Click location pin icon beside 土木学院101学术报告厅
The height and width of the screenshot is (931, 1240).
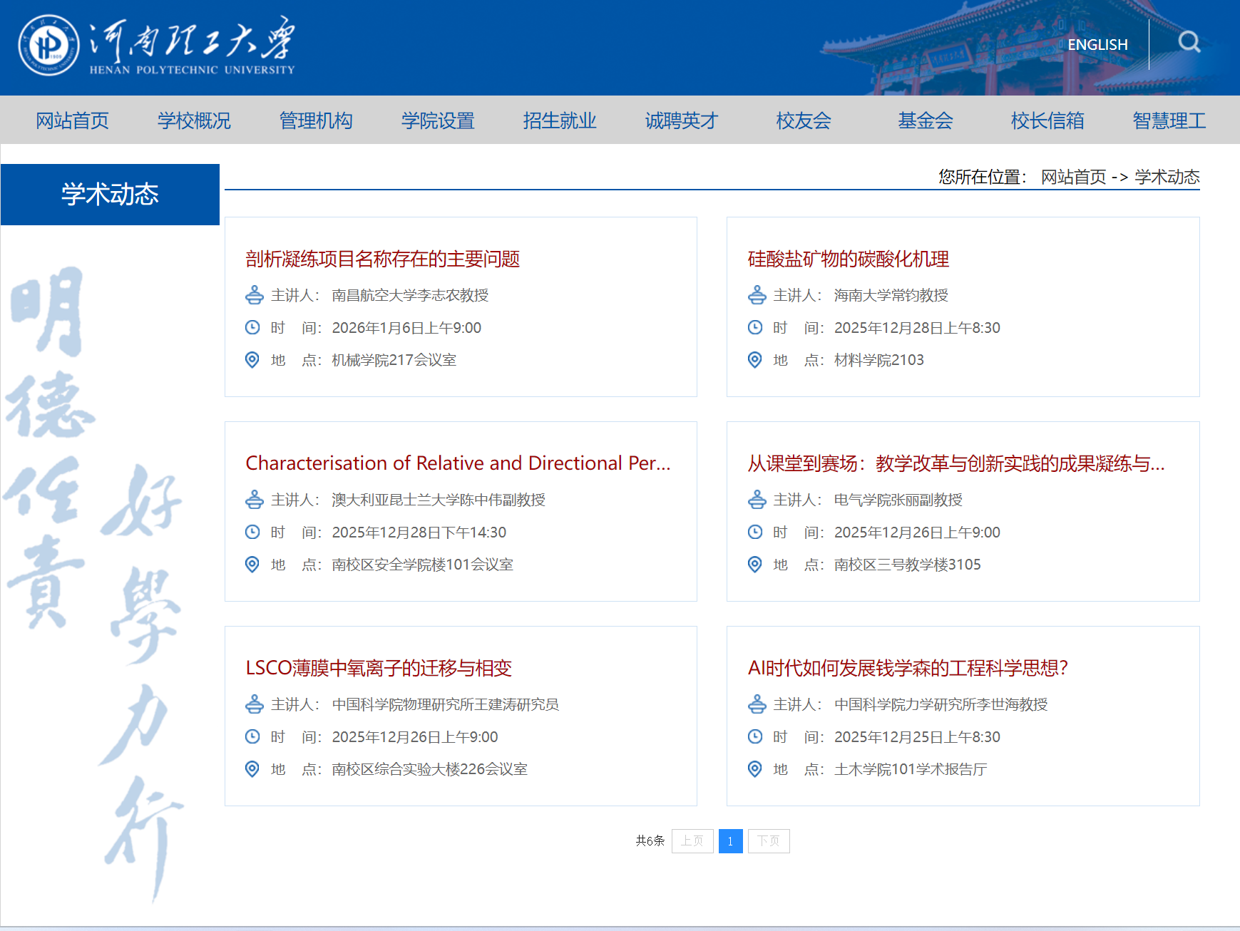(x=754, y=769)
